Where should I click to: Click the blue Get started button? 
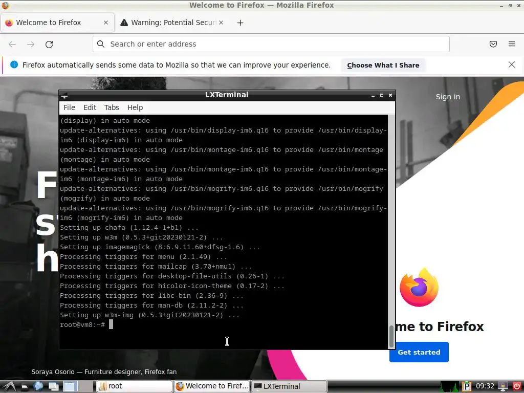coord(419,352)
